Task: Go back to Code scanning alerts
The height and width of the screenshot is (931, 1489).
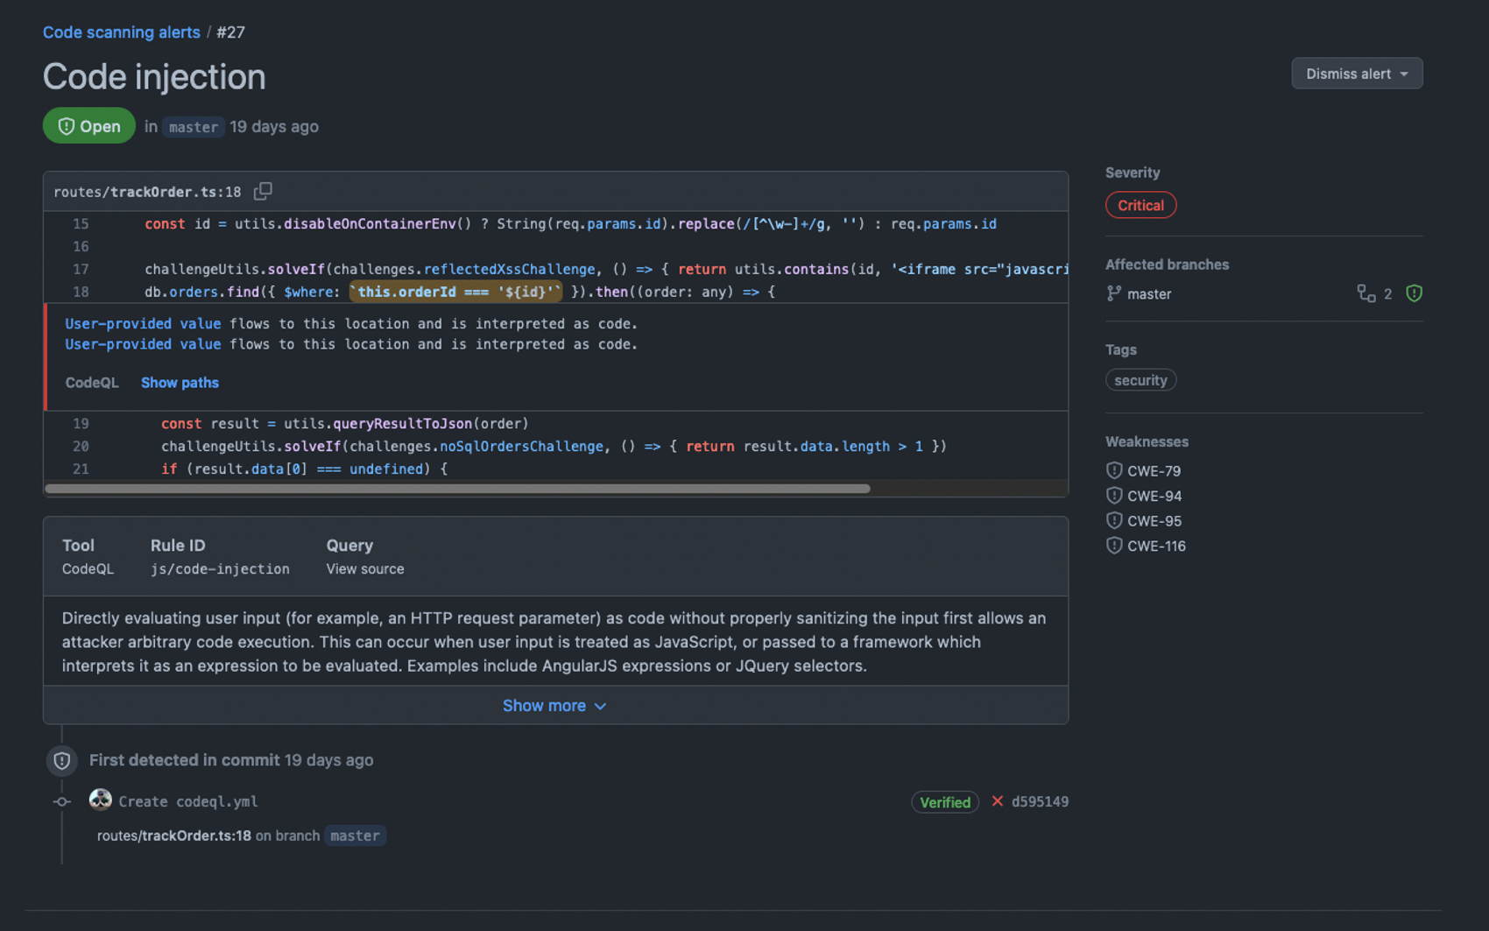Action: [x=122, y=32]
